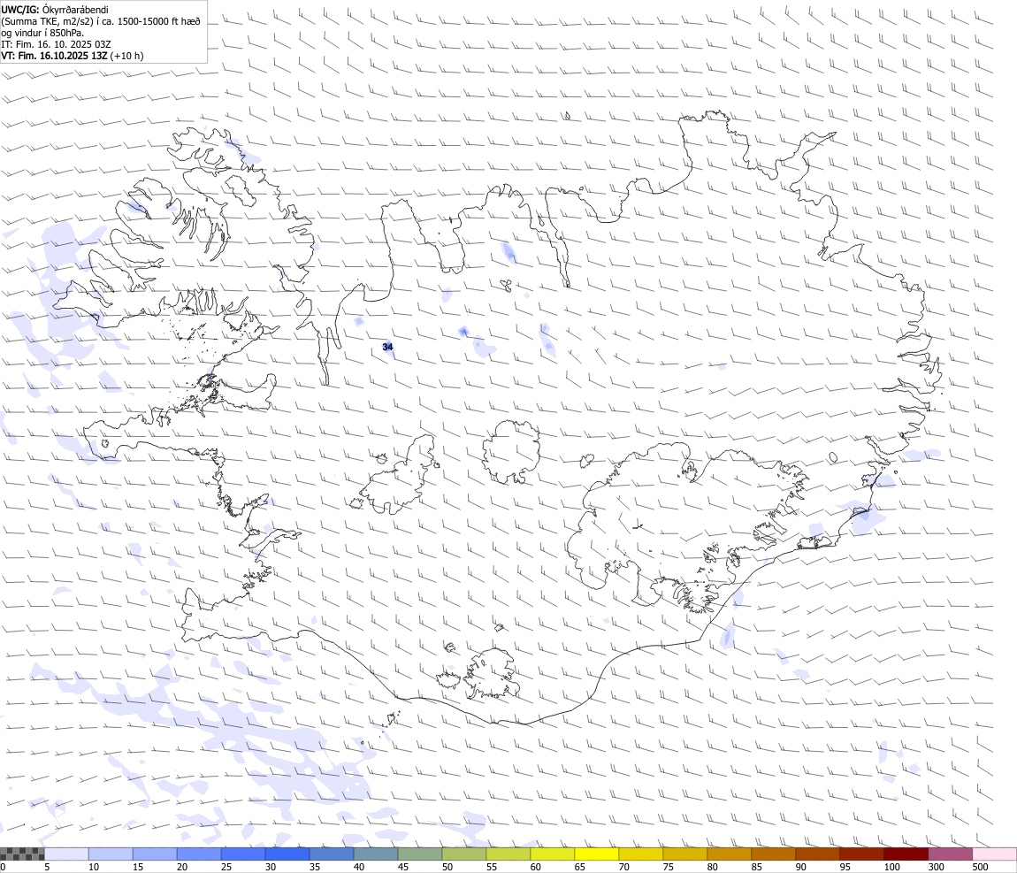Image resolution: width=1017 pixels, height=873 pixels.
Task: Click the 85–90 brown-orange legend swatch
Action: [773, 854]
